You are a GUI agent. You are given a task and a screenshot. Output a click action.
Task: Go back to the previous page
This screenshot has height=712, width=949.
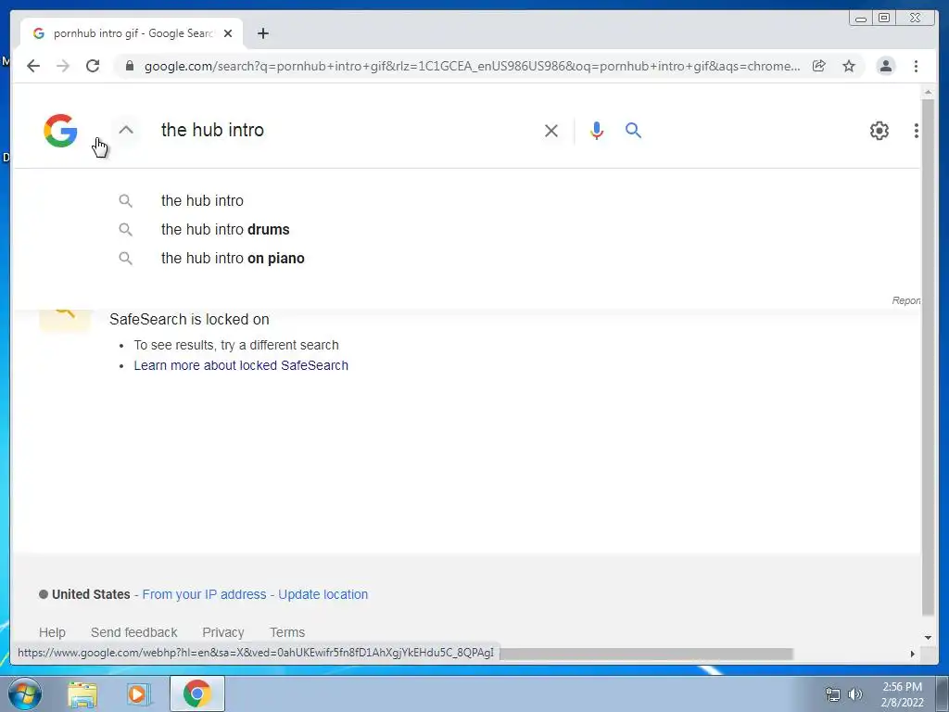33,66
